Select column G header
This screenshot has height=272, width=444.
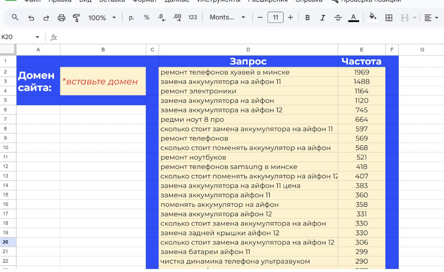pyautogui.click(x=422, y=50)
